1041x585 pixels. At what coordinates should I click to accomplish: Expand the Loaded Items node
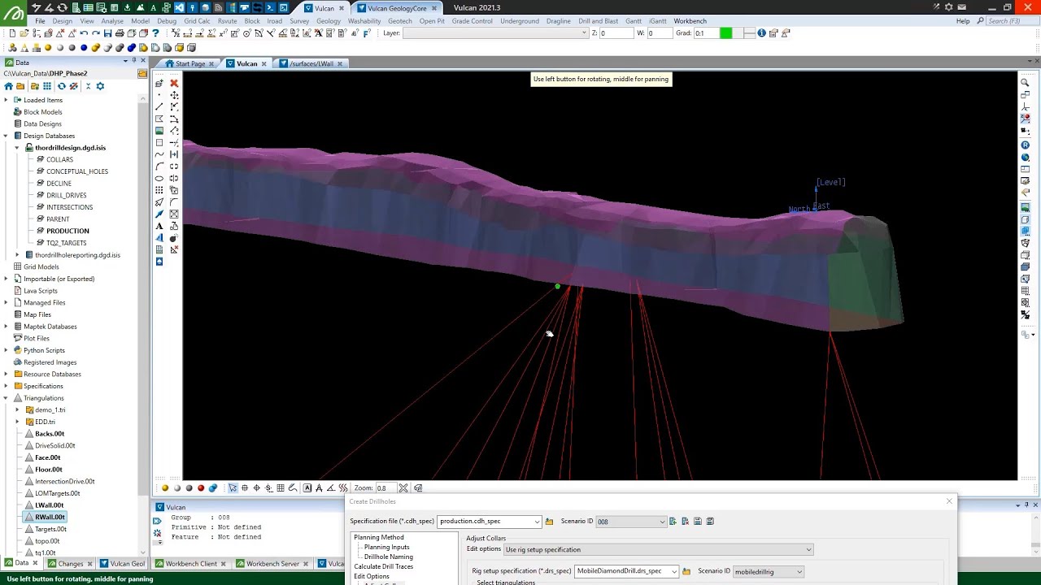click(x=7, y=100)
